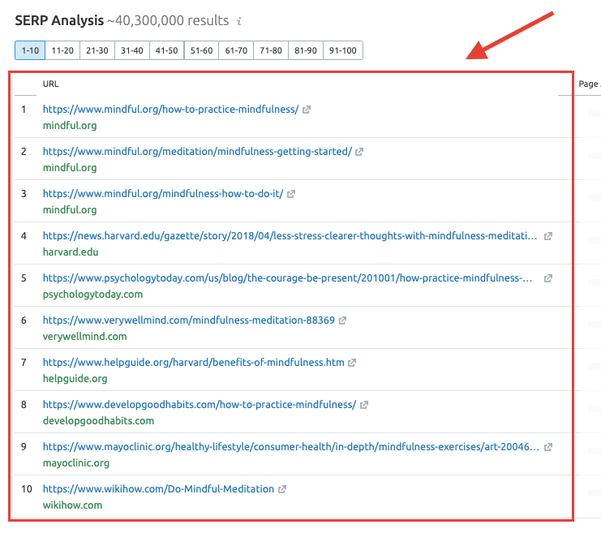Viewport: 601px width, 533px height.
Task: Open external link icon for mindfulness-how-to-do-it
Action: tap(291, 194)
